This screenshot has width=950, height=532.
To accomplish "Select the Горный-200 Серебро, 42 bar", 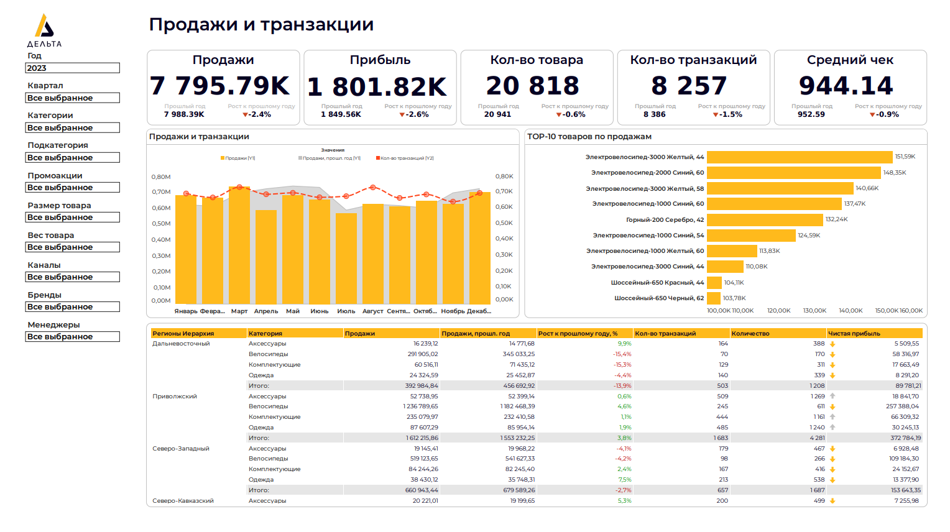I will 765,220.
